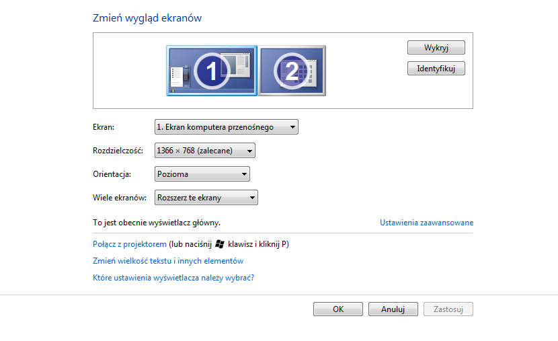Open the Ekran dropdown list
The height and width of the screenshot is (341, 558).
(x=227, y=127)
